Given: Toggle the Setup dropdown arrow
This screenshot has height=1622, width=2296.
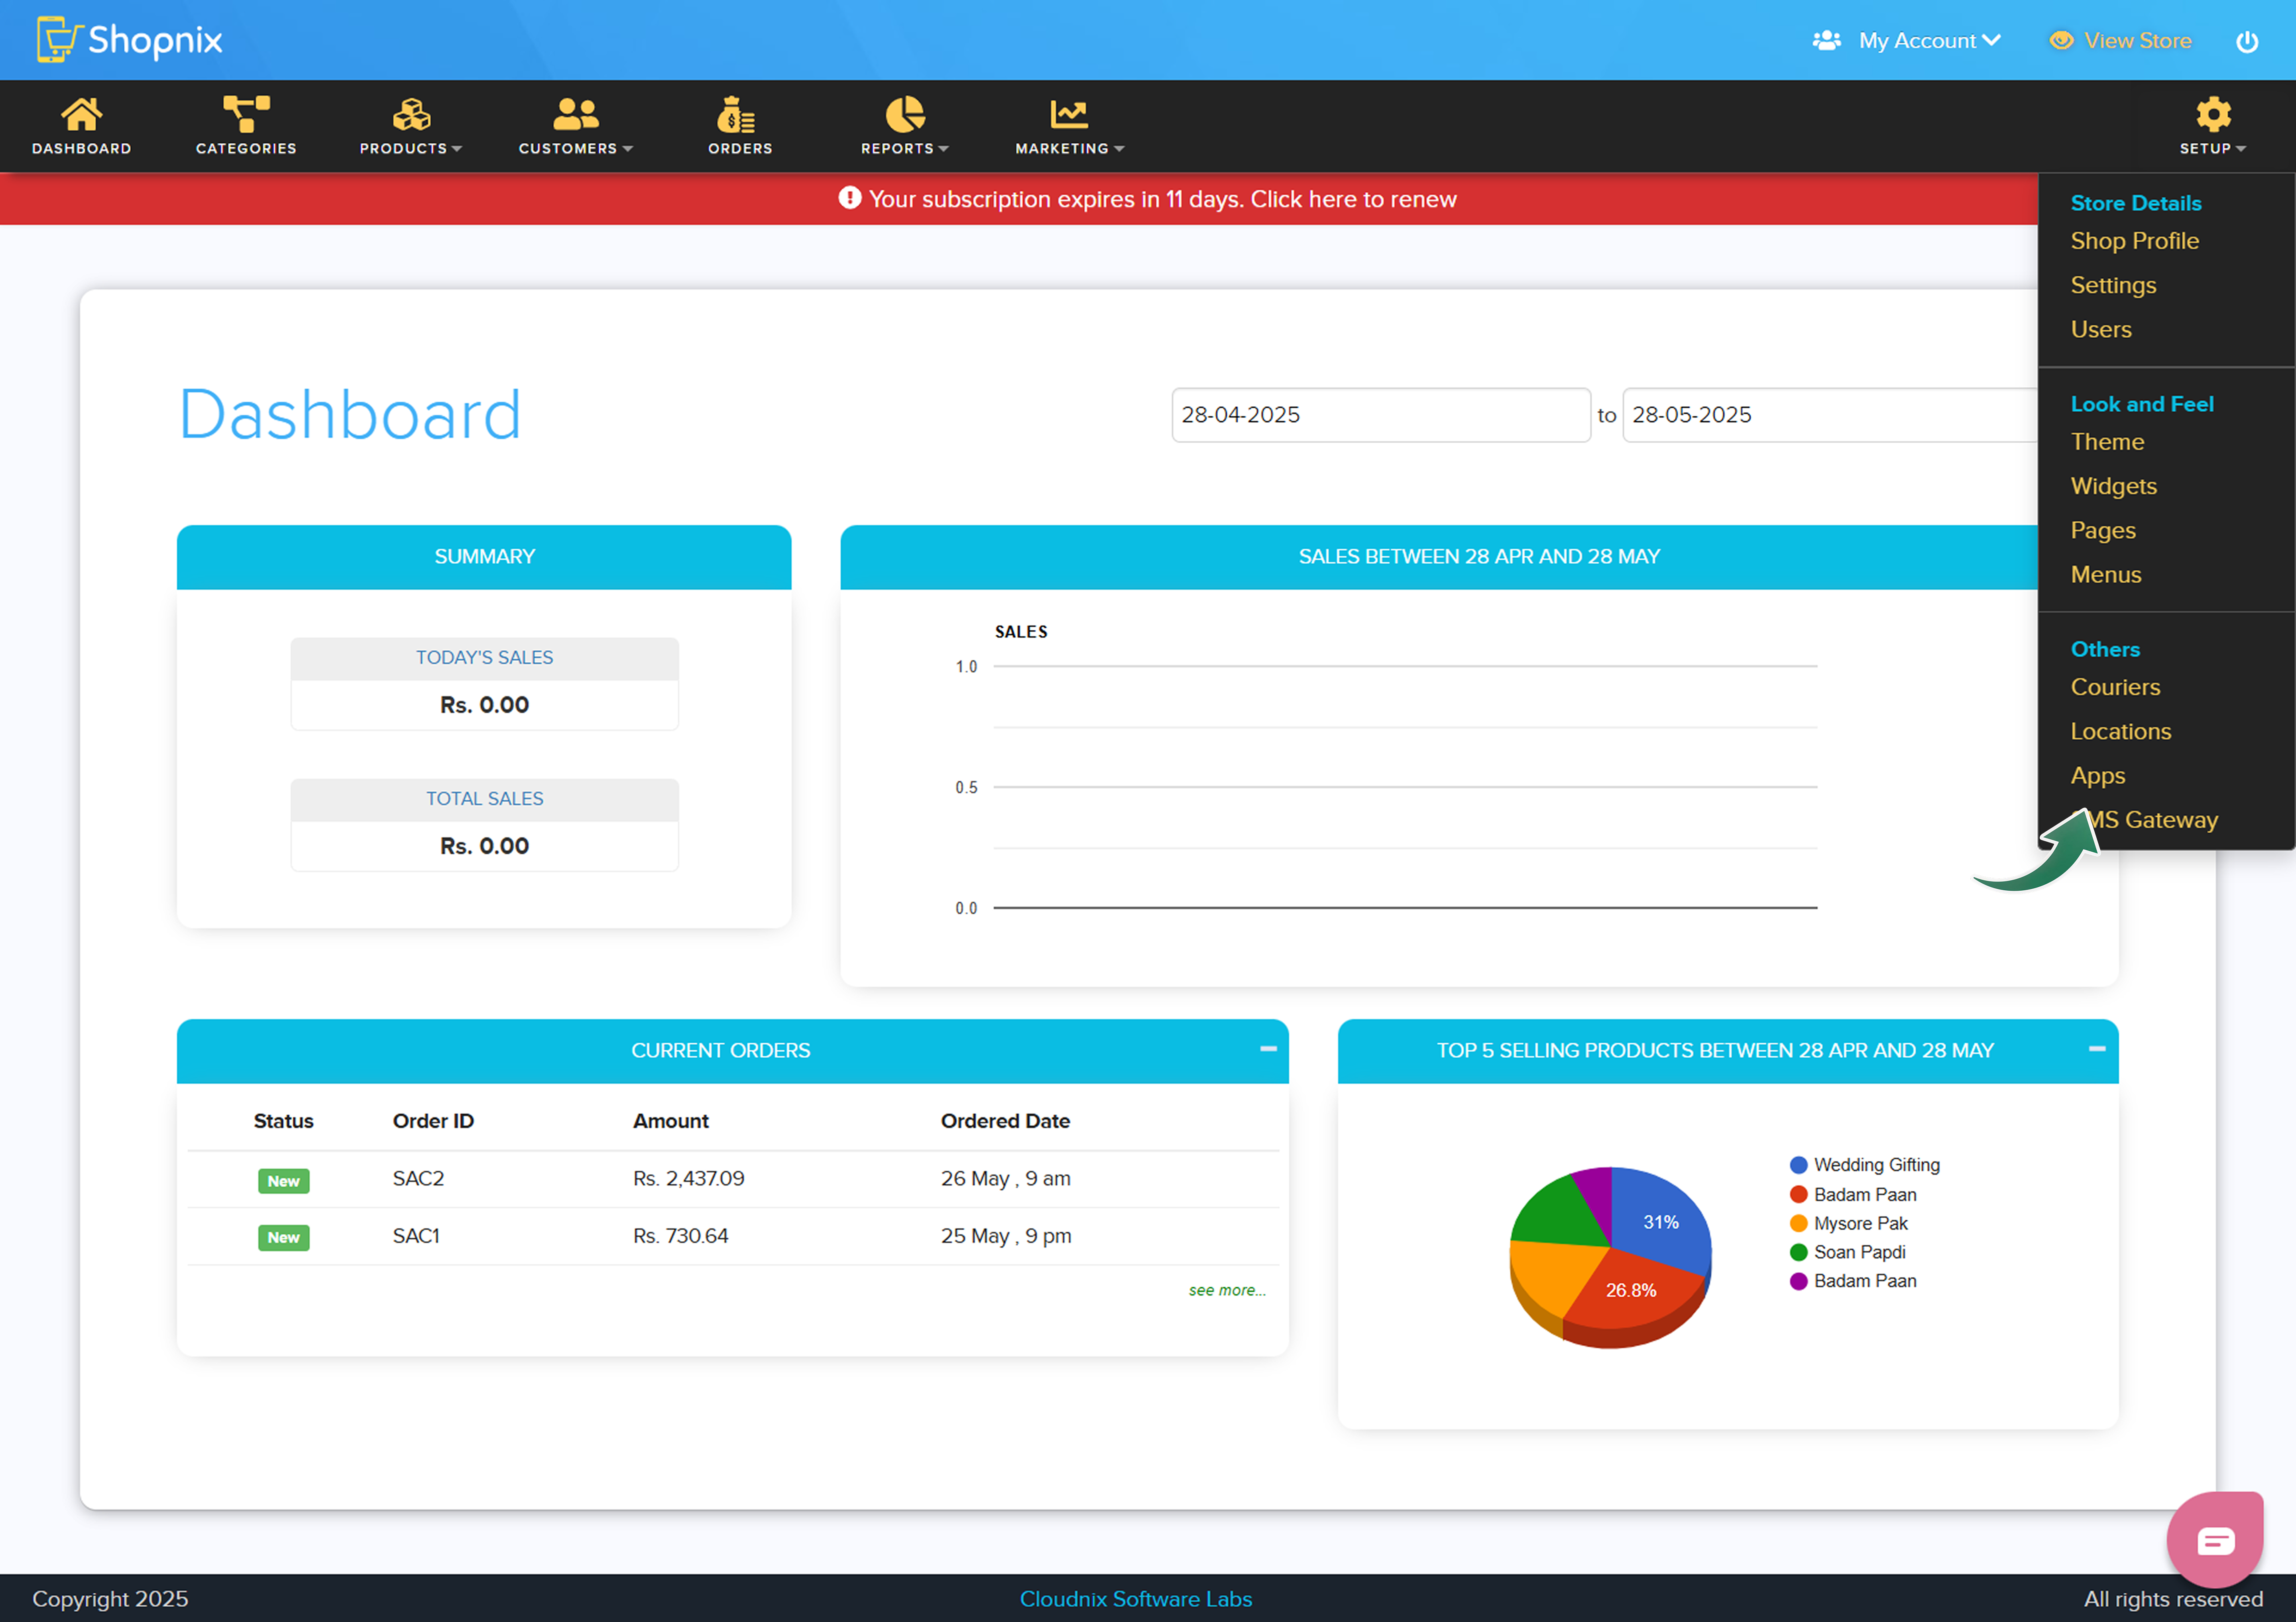Looking at the screenshot, I should 2241,149.
